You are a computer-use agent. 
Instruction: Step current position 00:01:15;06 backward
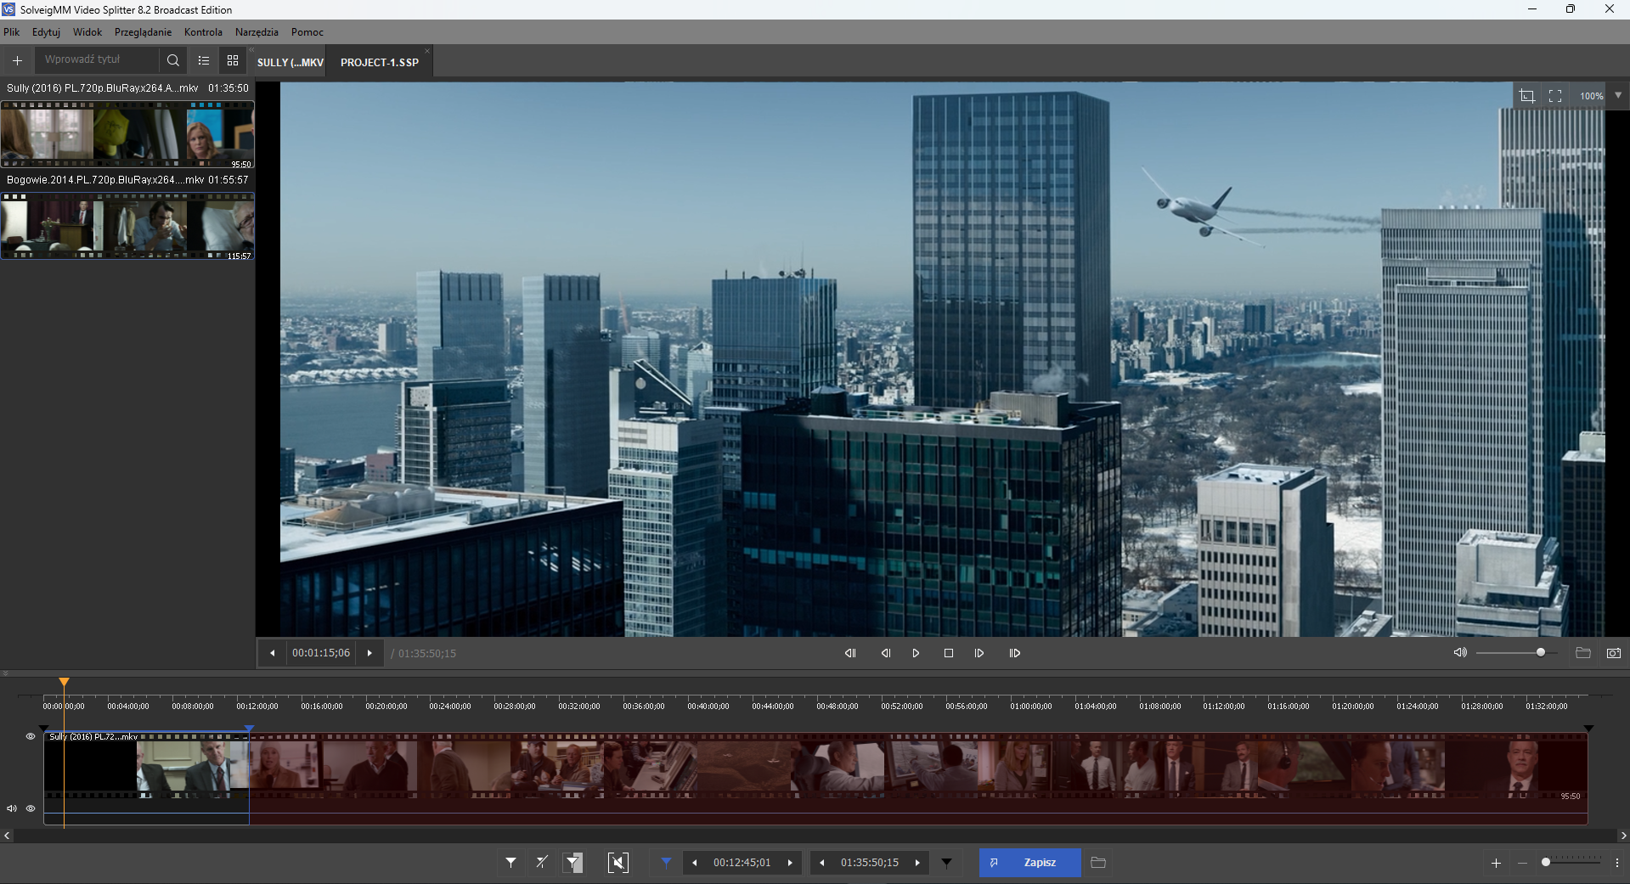tap(272, 653)
